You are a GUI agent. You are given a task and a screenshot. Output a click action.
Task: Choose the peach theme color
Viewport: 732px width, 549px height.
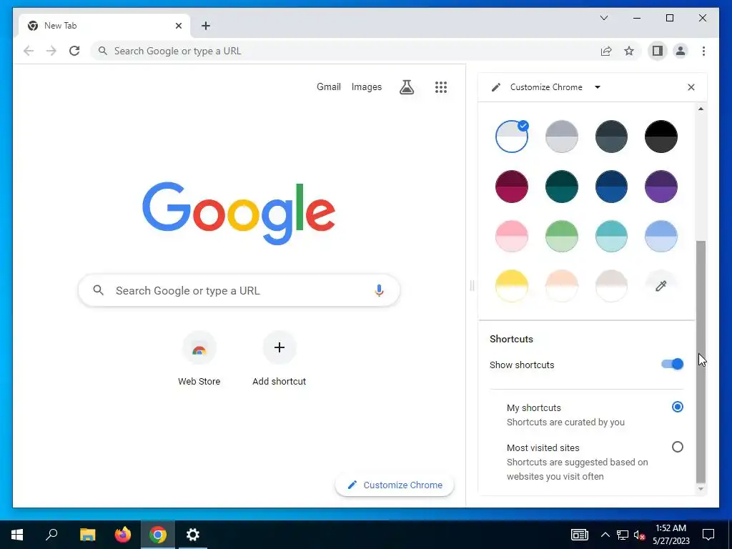[562, 286]
